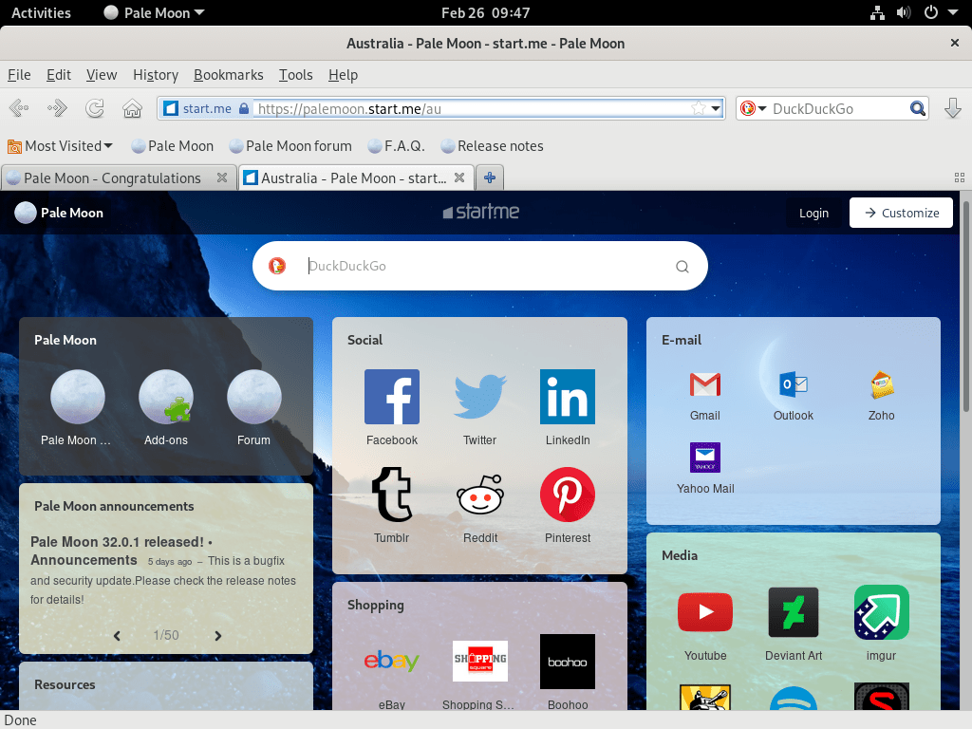Open the View menu
This screenshot has width=972, height=729.
[102, 75]
